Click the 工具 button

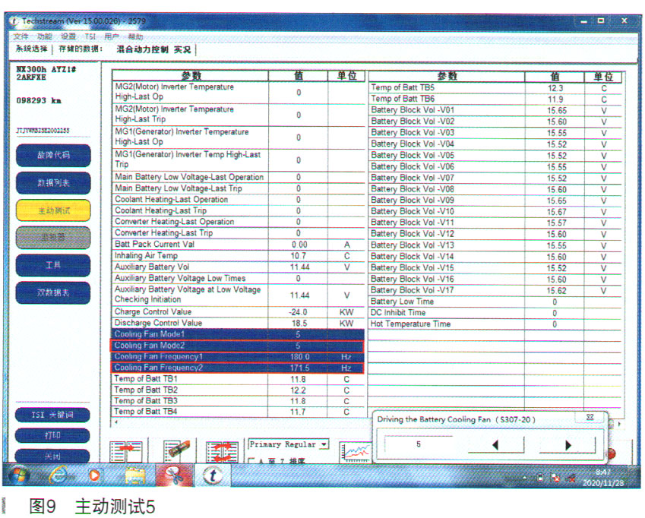53,265
